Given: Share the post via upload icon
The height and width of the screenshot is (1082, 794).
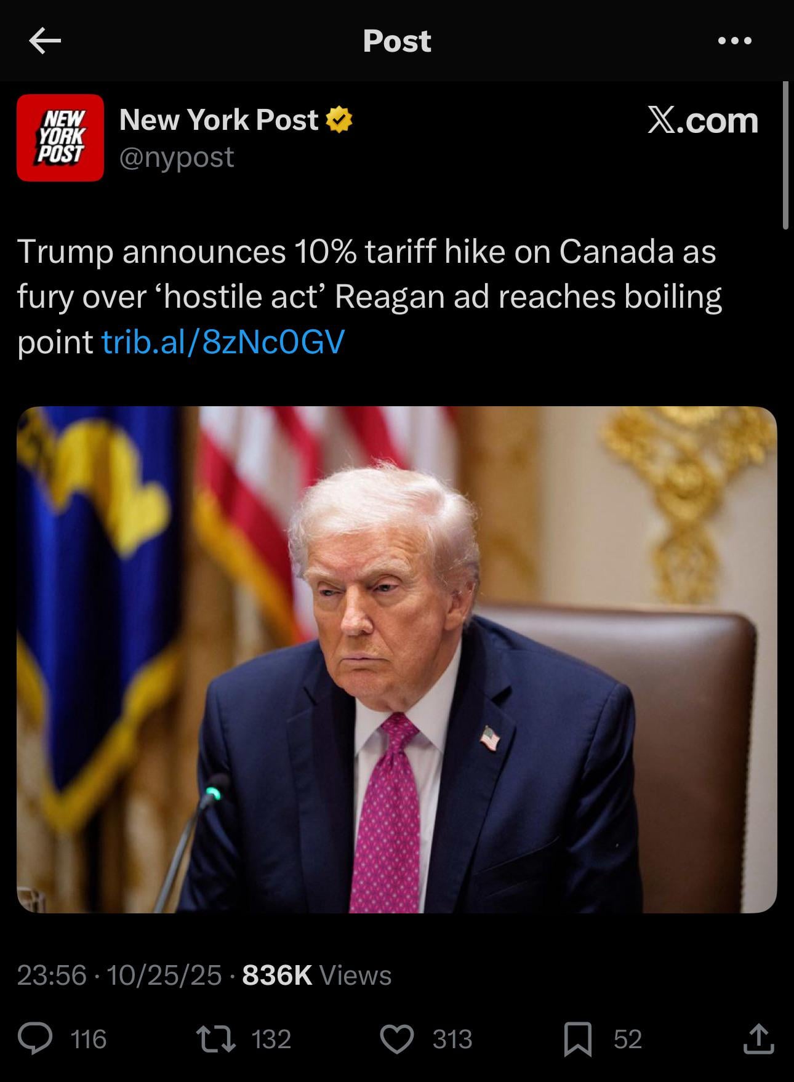Looking at the screenshot, I should [x=759, y=1039].
